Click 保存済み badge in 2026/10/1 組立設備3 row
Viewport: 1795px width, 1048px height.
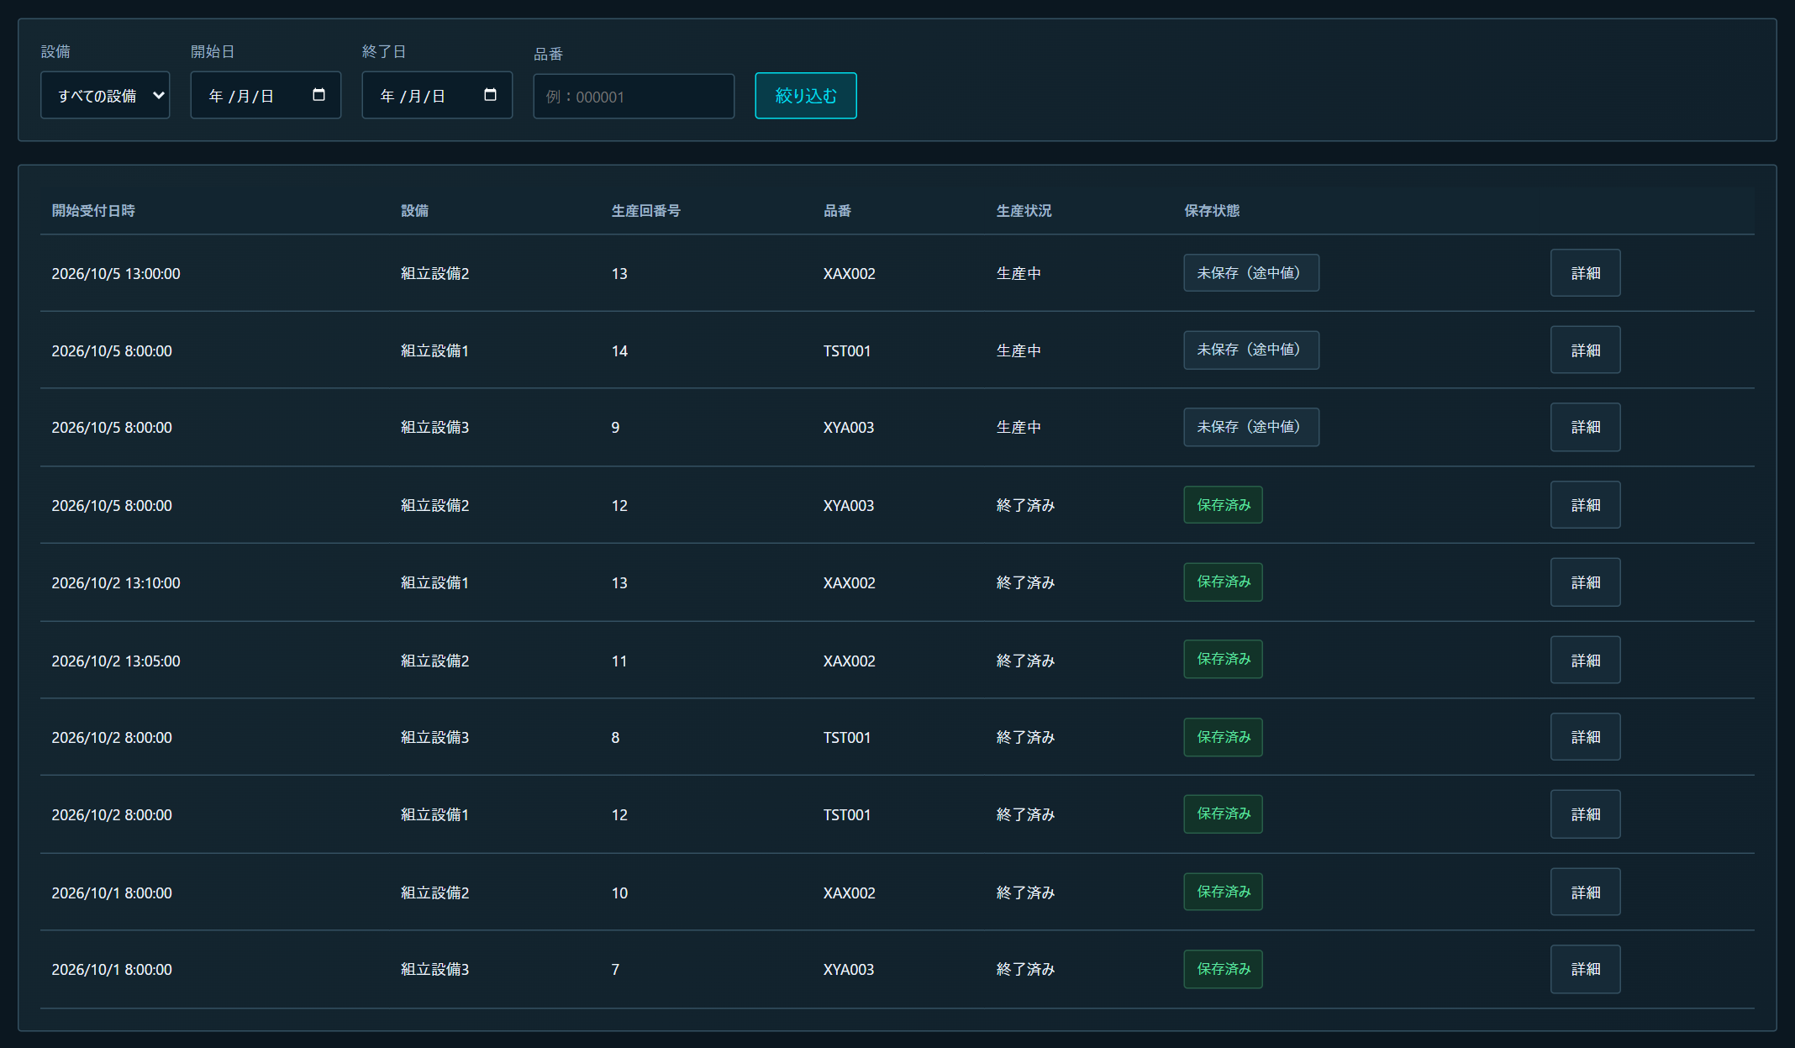[x=1223, y=969]
